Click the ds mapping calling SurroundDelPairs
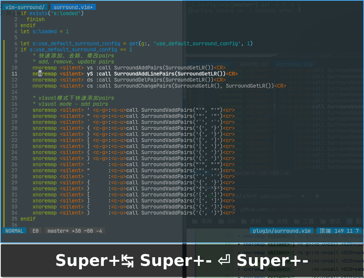Image resolution: width=364 pixels, height=278 pixels. [129, 80]
